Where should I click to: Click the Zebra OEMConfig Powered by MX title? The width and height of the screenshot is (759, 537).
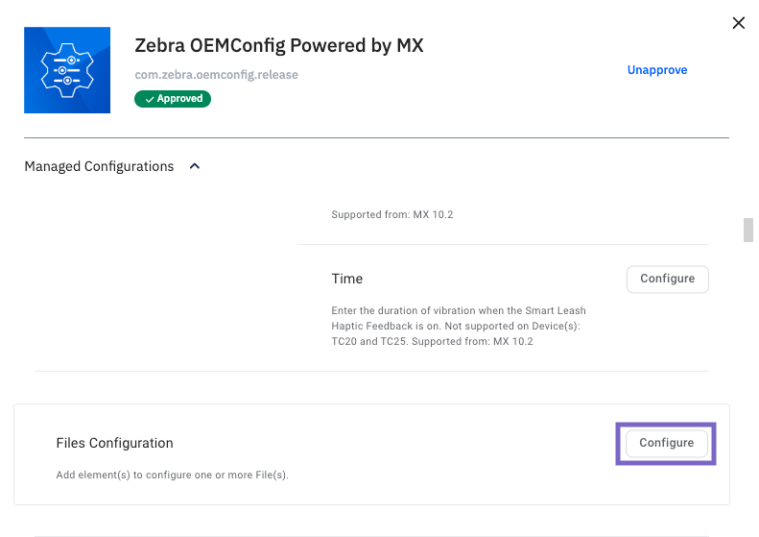point(279,45)
